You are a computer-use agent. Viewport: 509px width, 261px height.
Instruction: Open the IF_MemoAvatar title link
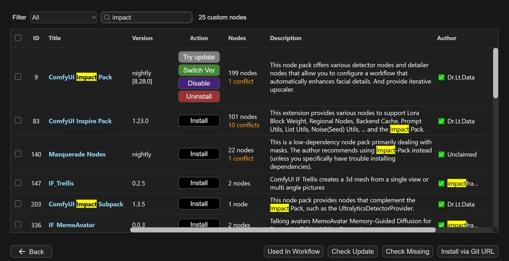tap(72, 225)
